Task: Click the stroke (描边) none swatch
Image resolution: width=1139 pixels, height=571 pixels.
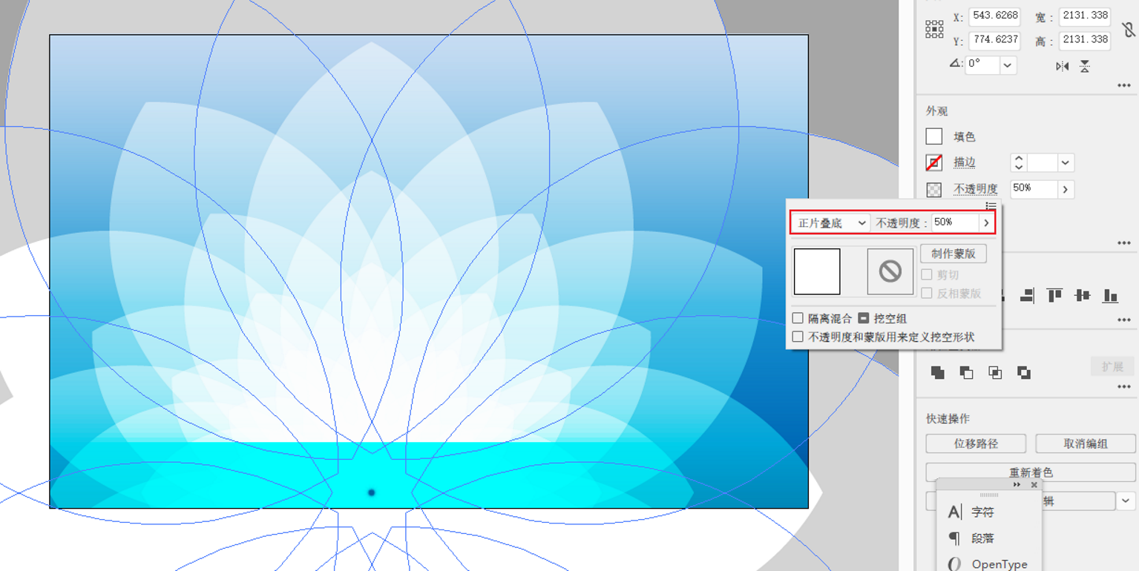Action: pyautogui.click(x=934, y=162)
